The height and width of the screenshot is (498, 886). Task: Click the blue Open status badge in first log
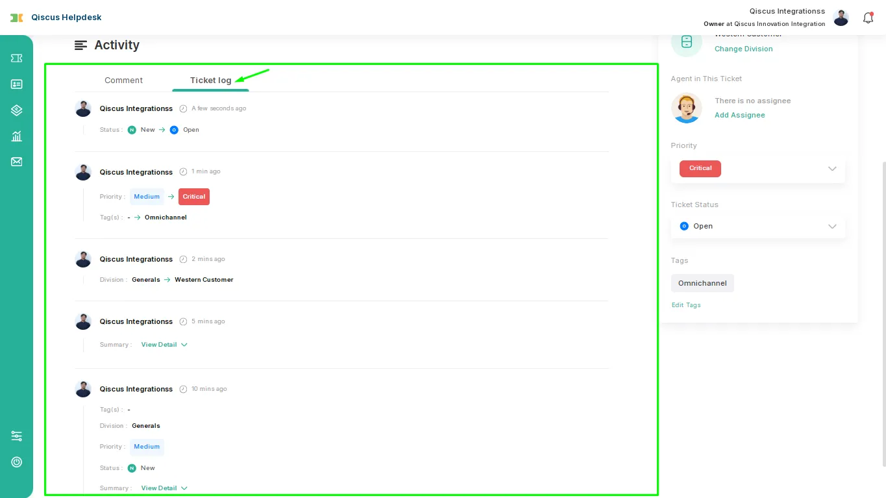point(174,130)
